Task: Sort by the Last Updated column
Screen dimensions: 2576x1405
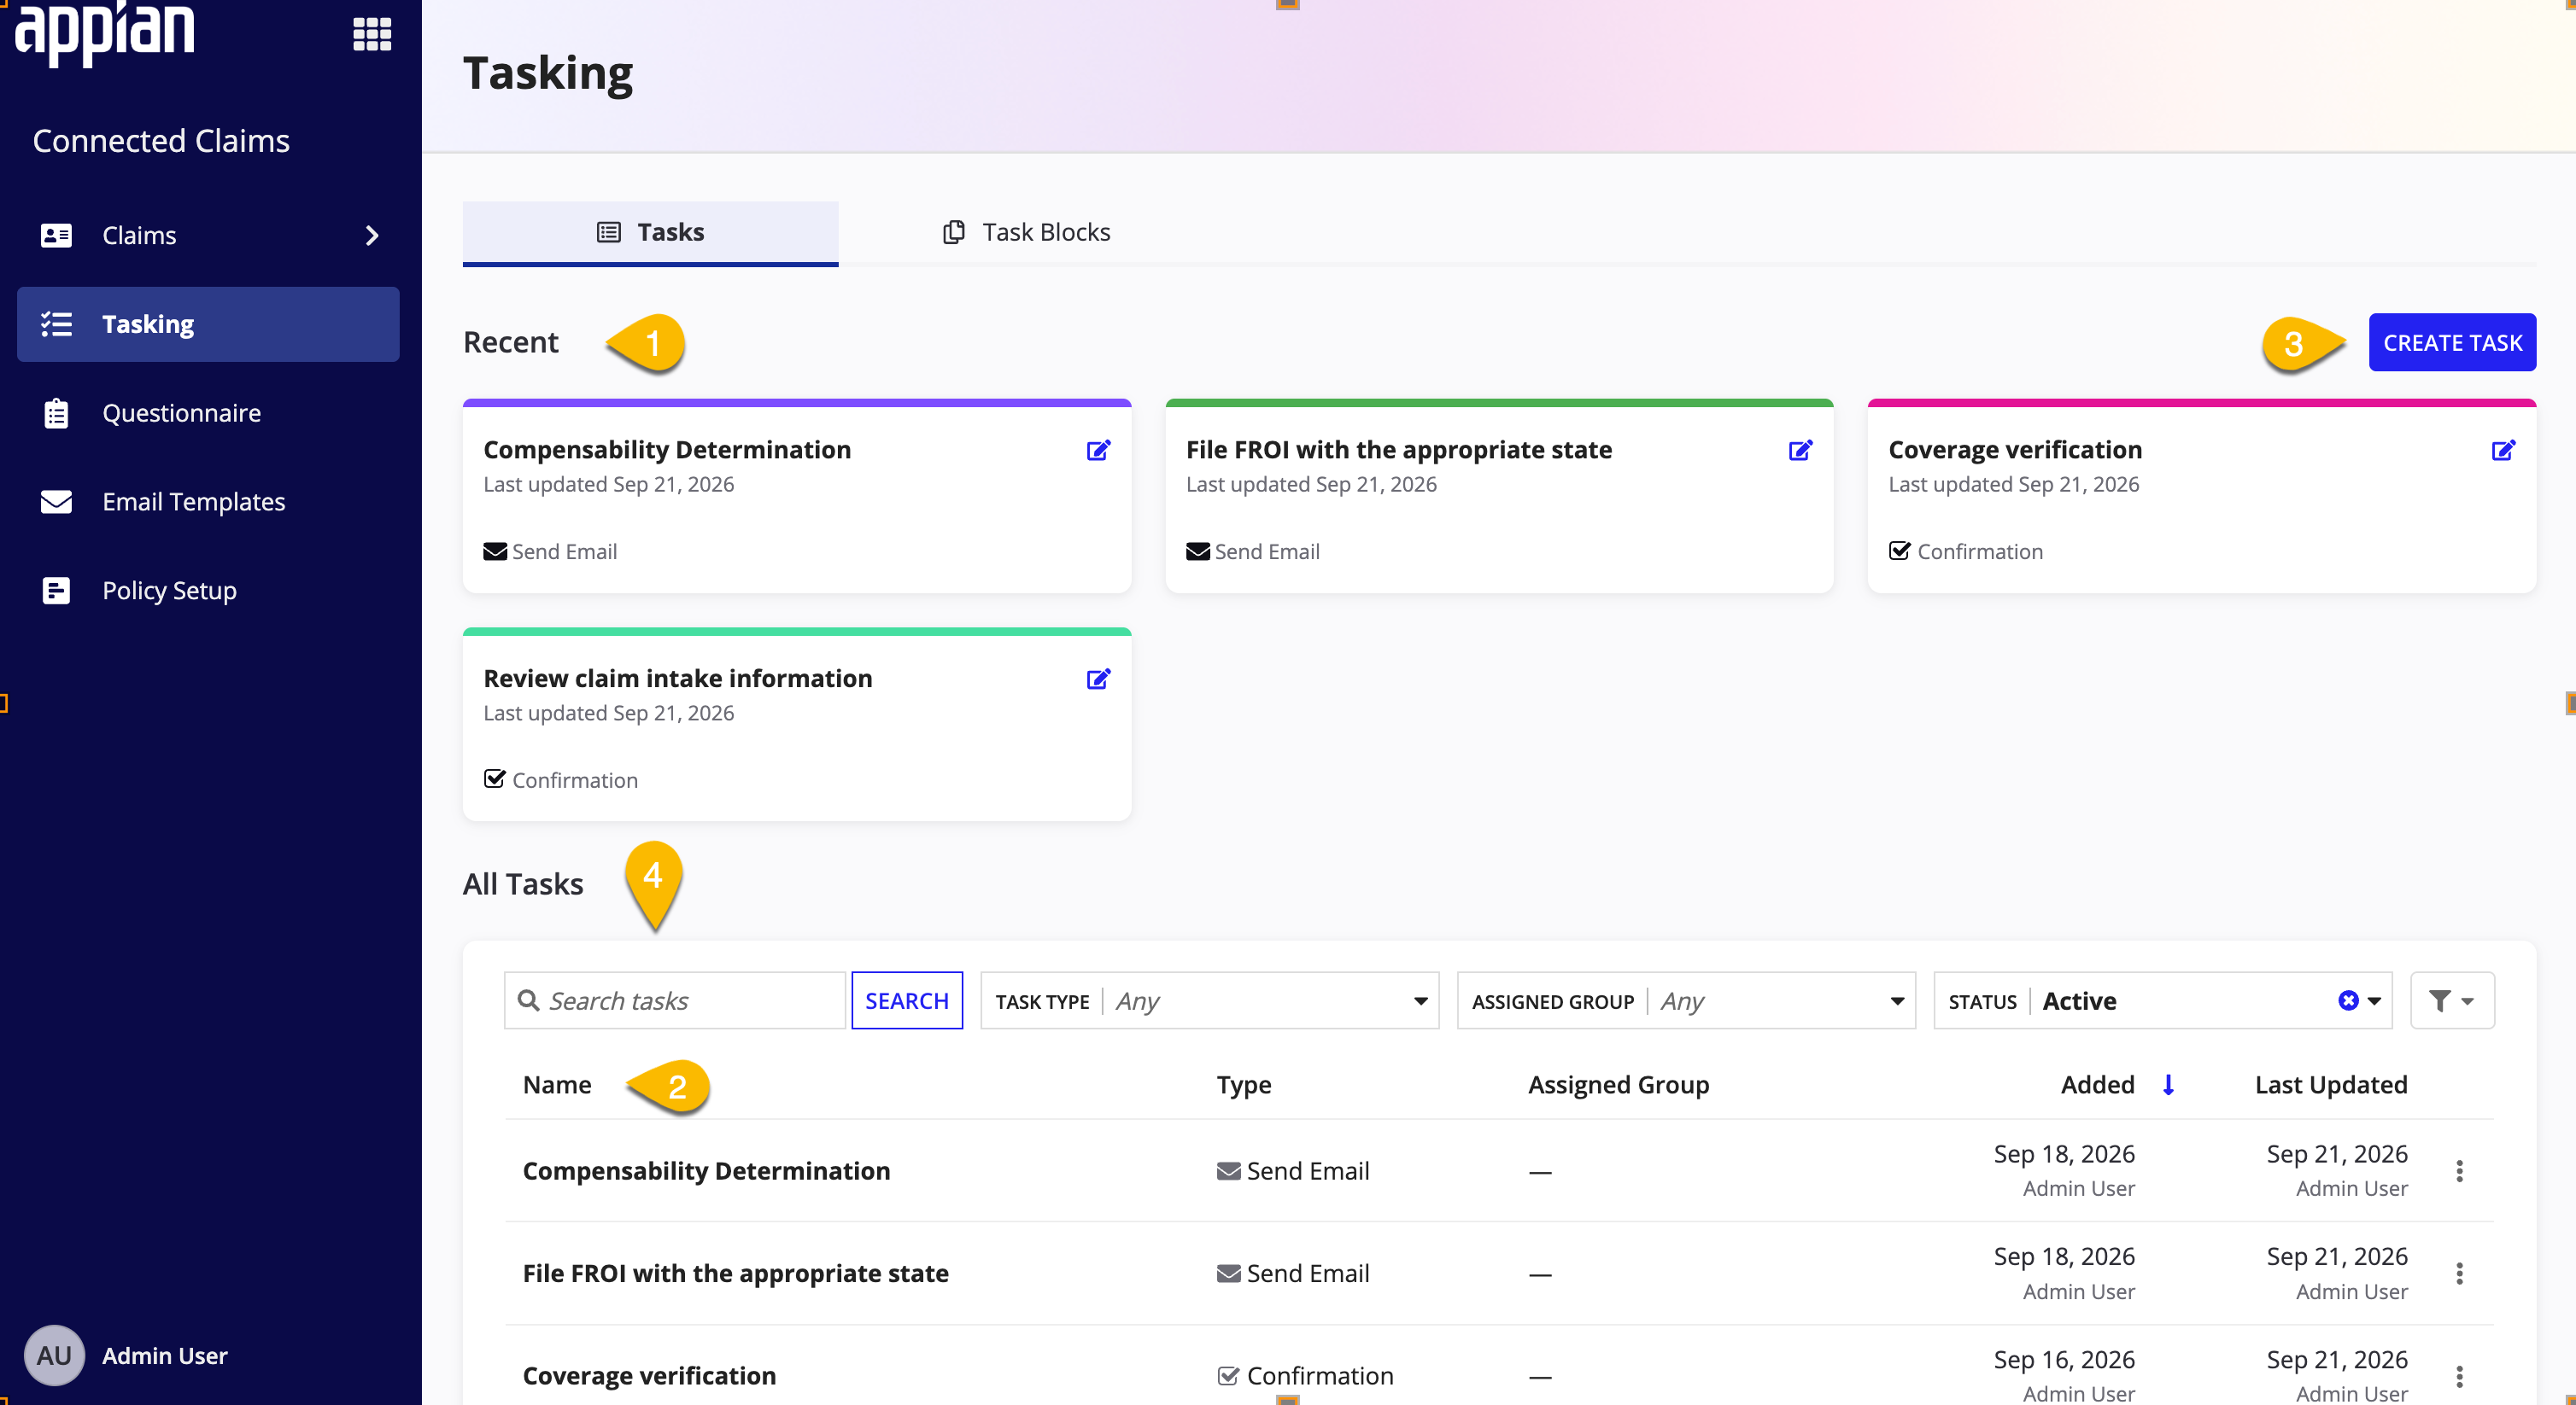Action: pos(2331,1084)
